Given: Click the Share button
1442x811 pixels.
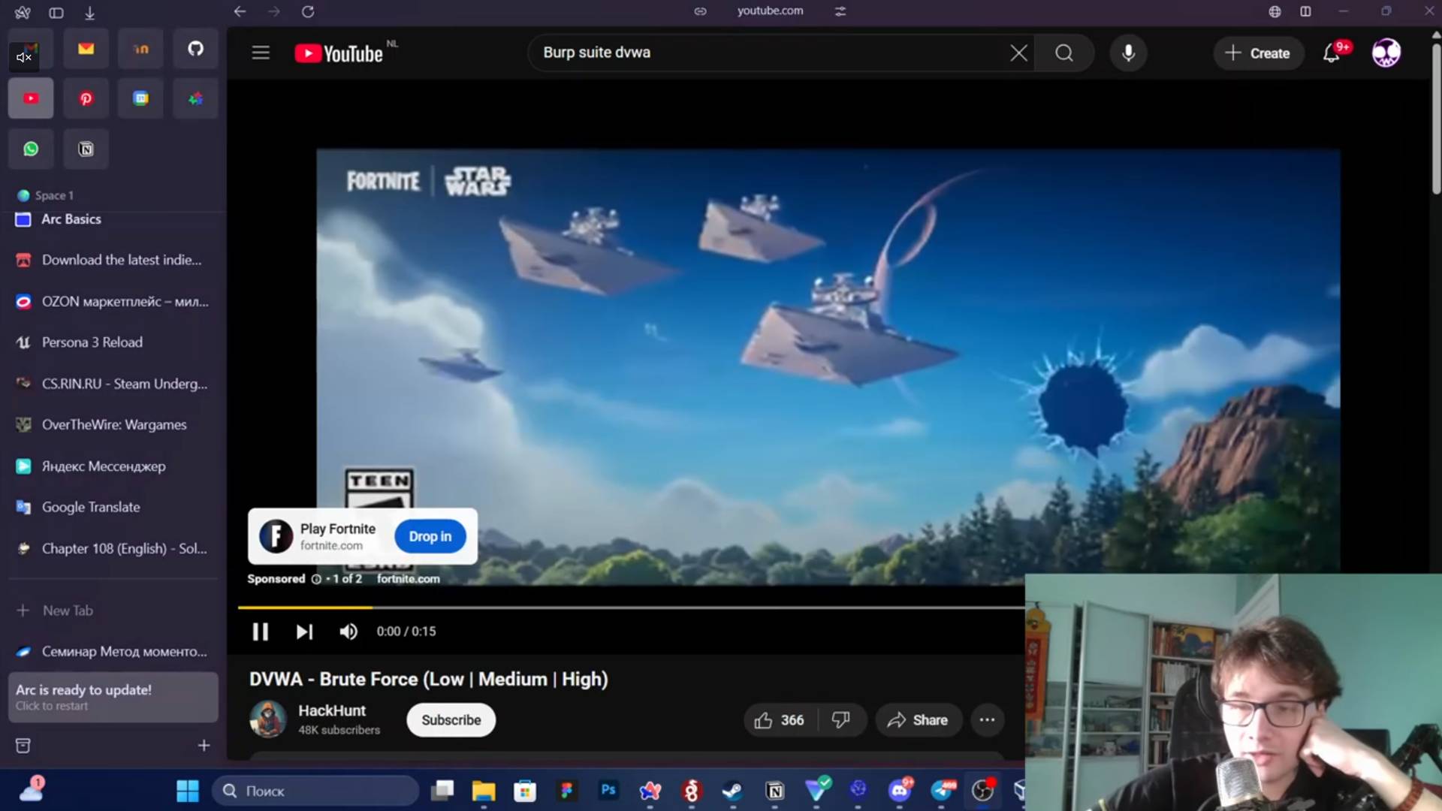Looking at the screenshot, I should pyautogui.click(x=918, y=720).
